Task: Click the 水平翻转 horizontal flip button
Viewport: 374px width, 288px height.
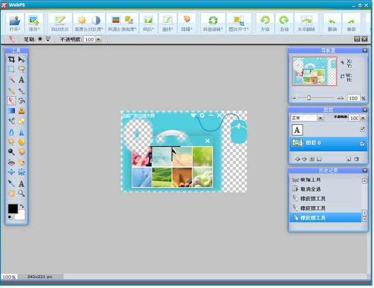Action: 305,23
